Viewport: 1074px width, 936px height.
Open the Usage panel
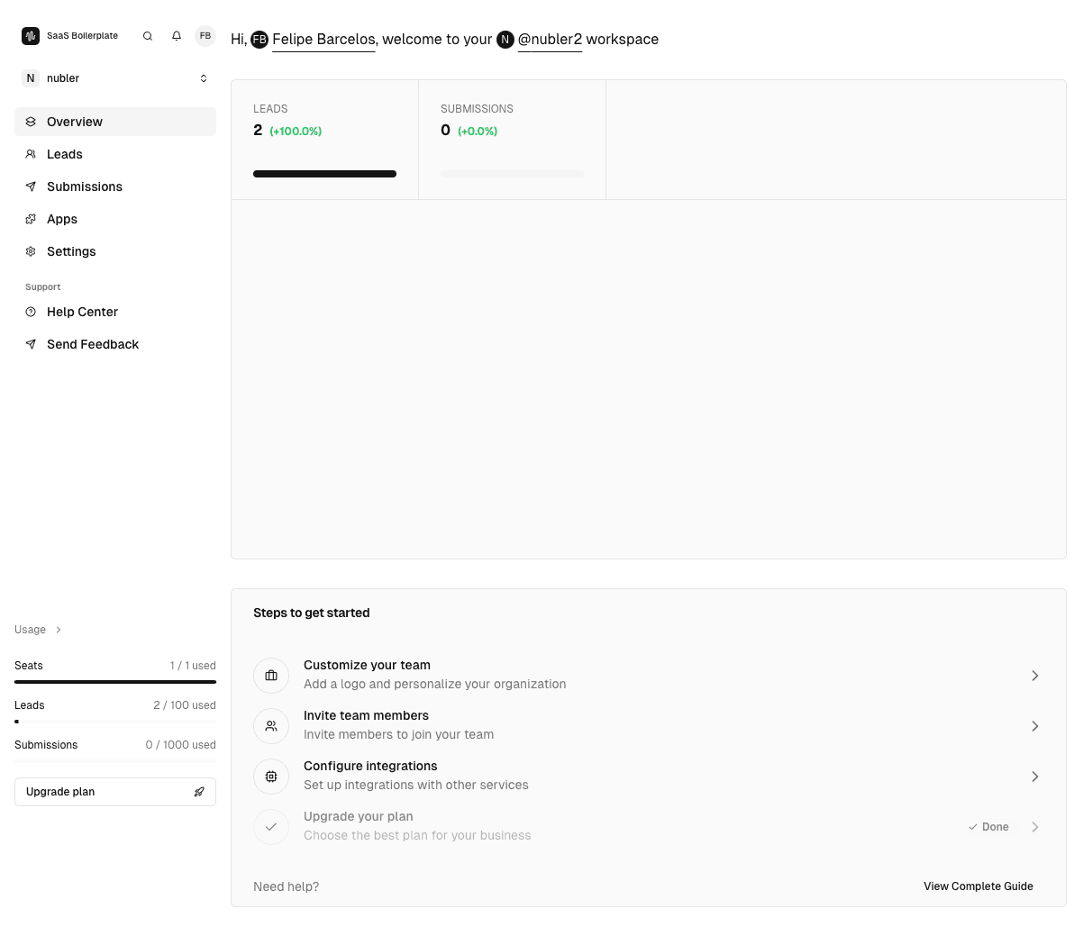coord(37,629)
